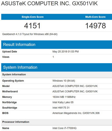Viewport: 112px width, 131px height.
Task: Select the Model row value GX501VIK
Action: tap(75, 86)
